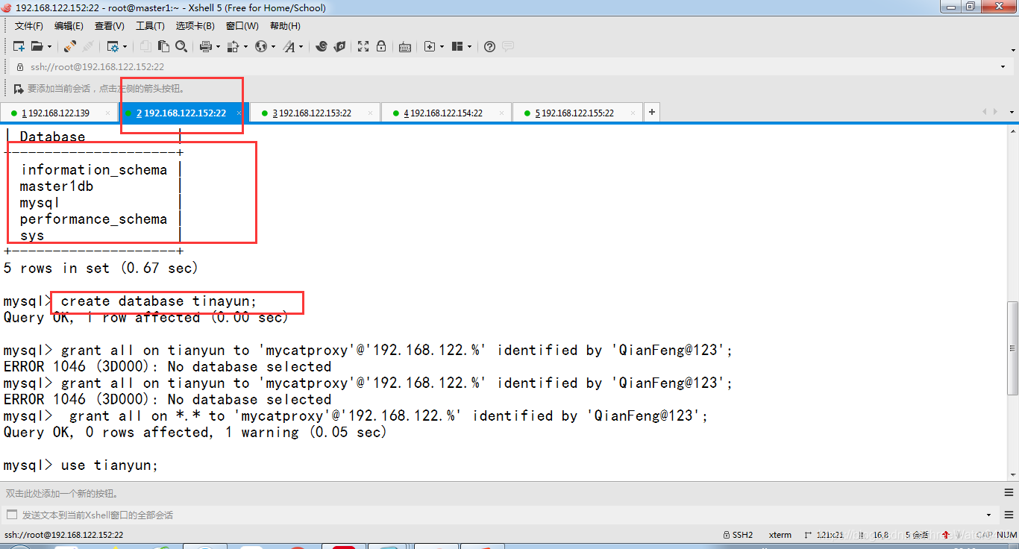
Task: Click the Help question mark icon
Action: click(489, 46)
